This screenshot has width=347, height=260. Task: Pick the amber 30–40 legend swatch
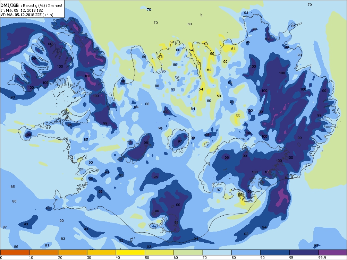click(101, 252)
